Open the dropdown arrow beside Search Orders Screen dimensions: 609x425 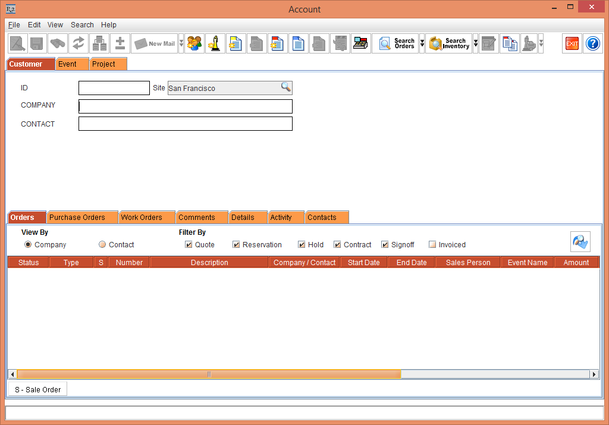pos(422,43)
